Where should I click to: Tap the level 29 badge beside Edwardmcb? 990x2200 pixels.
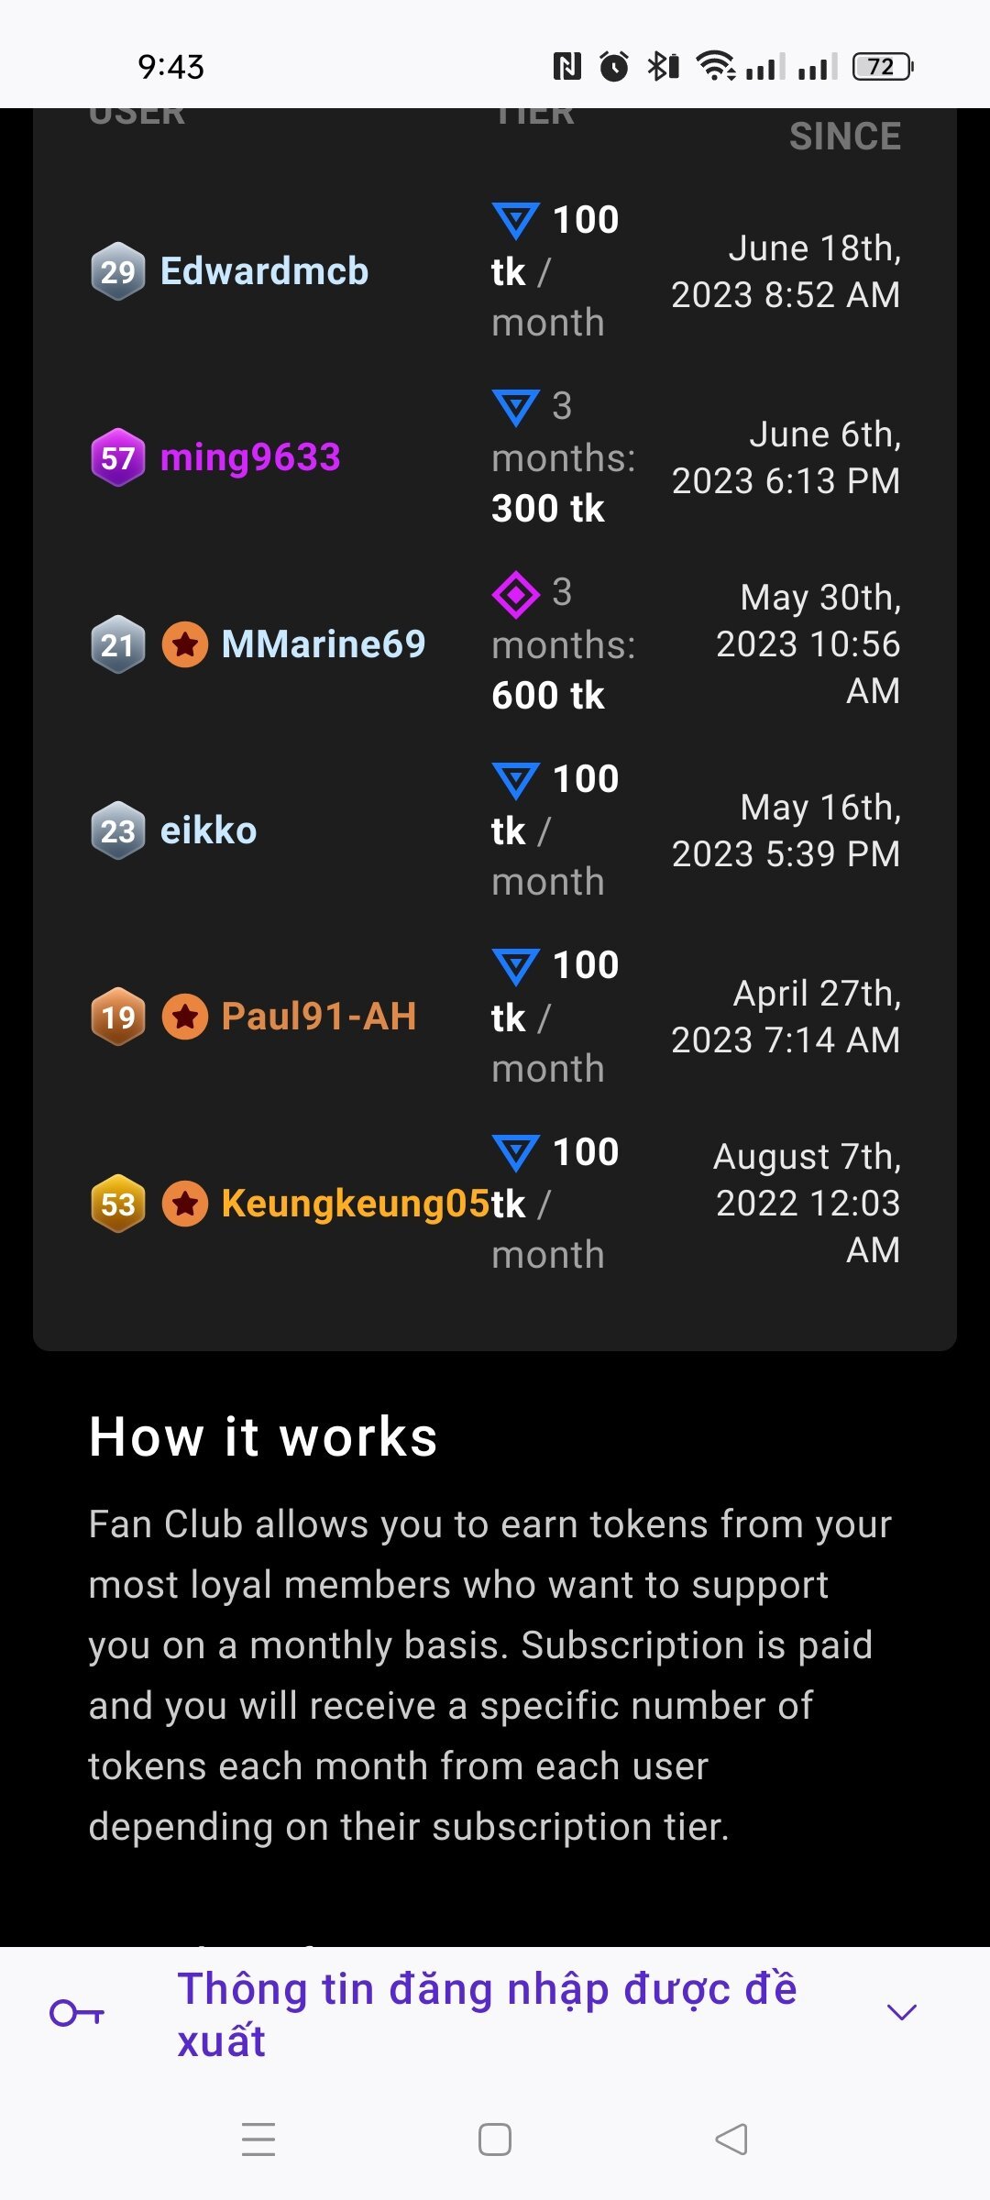pos(118,271)
